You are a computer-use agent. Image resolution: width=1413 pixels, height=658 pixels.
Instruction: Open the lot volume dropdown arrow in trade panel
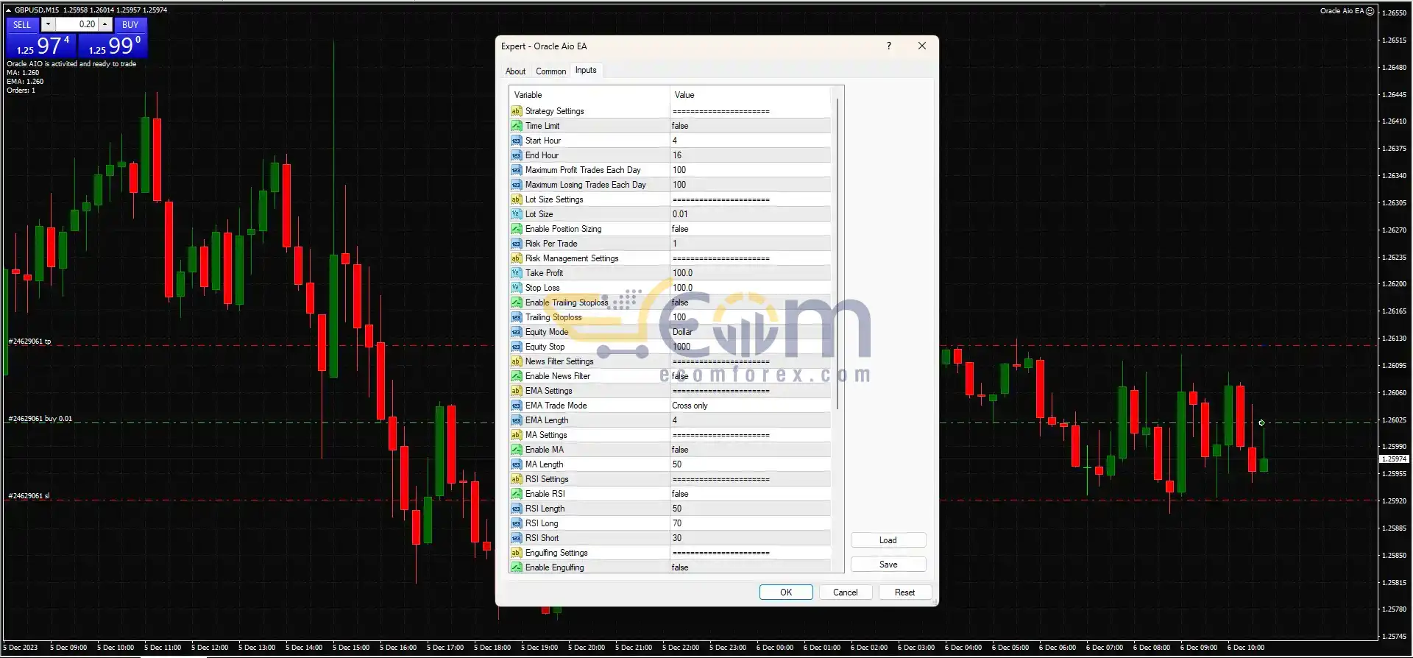pyautogui.click(x=48, y=24)
